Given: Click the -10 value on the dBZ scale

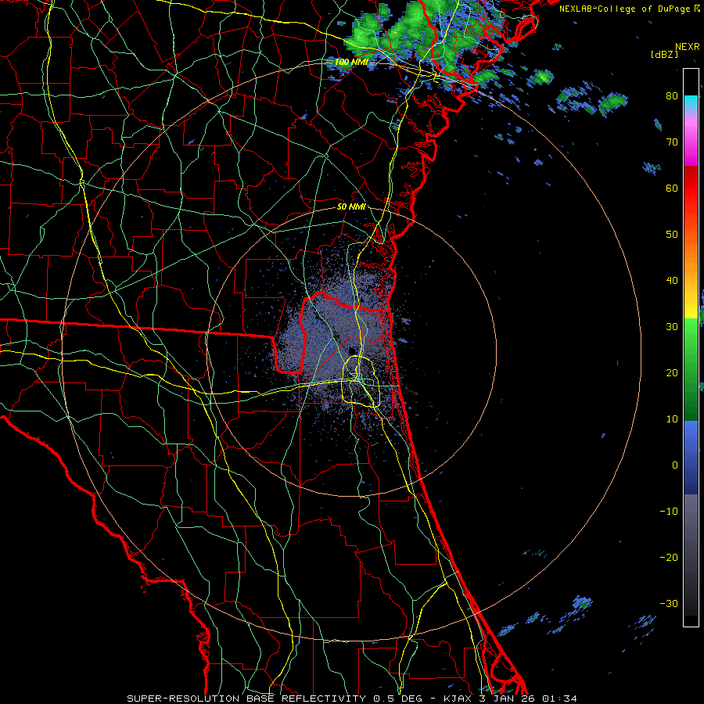Looking at the screenshot, I should [669, 512].
